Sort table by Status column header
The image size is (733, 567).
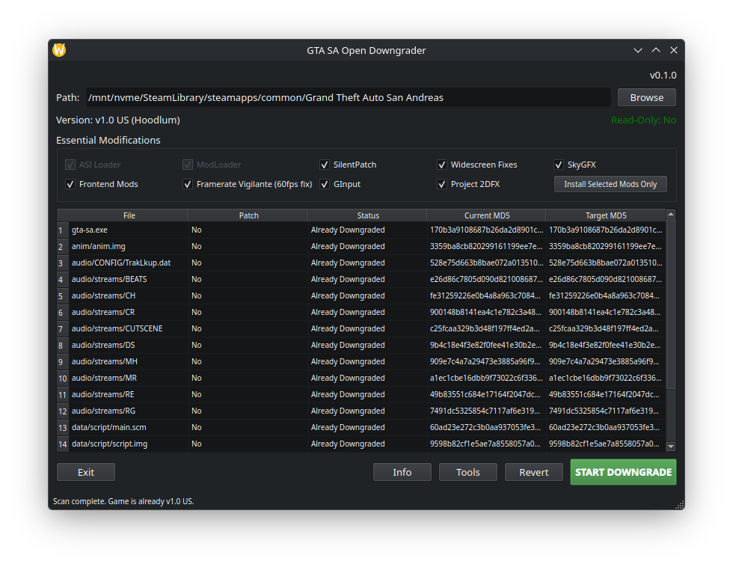pos(368,215)
